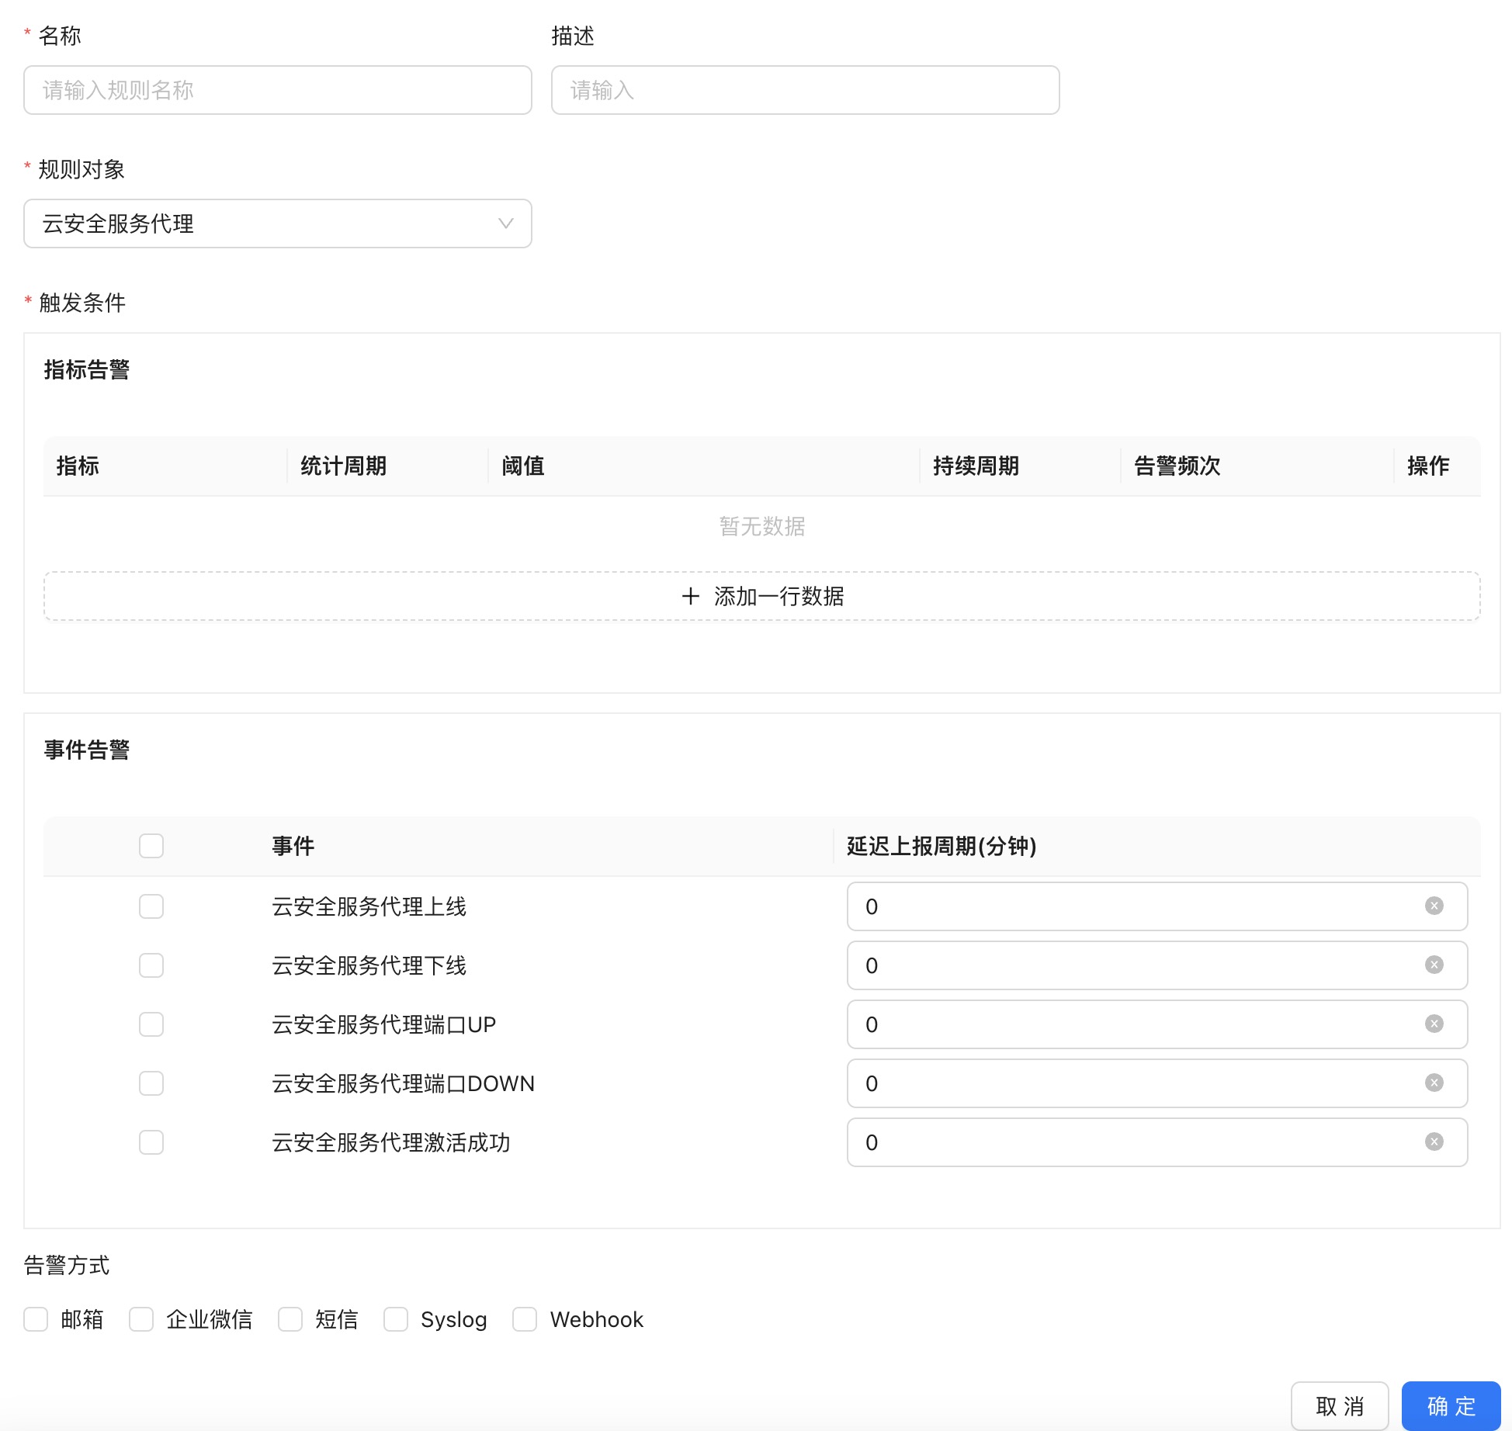This screenshot has height=1431, width=1512.
Task: Enable 企业微信 alert method
Action: [141, 1318]
